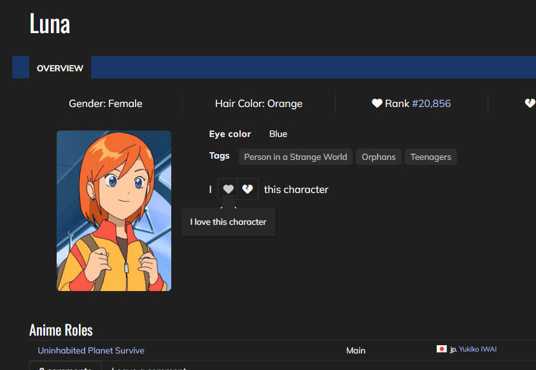Click the broken heart icon in stats bar
The width and height of the screenshot is (536, 370).
530,103
